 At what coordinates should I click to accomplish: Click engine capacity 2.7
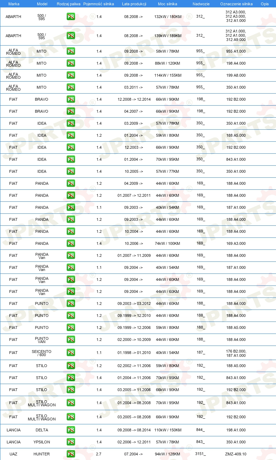(x=99, y=454)
